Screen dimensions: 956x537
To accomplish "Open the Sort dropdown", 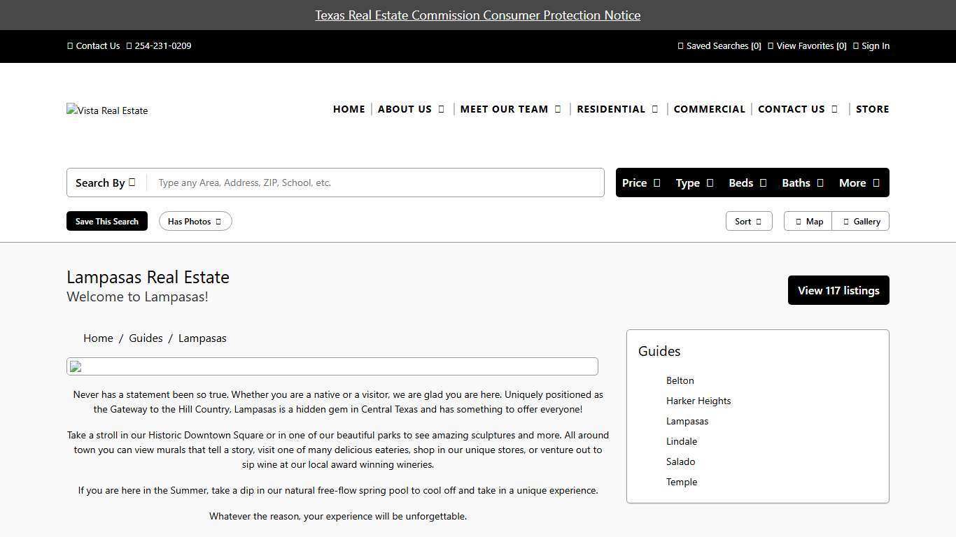I will 748,222.
